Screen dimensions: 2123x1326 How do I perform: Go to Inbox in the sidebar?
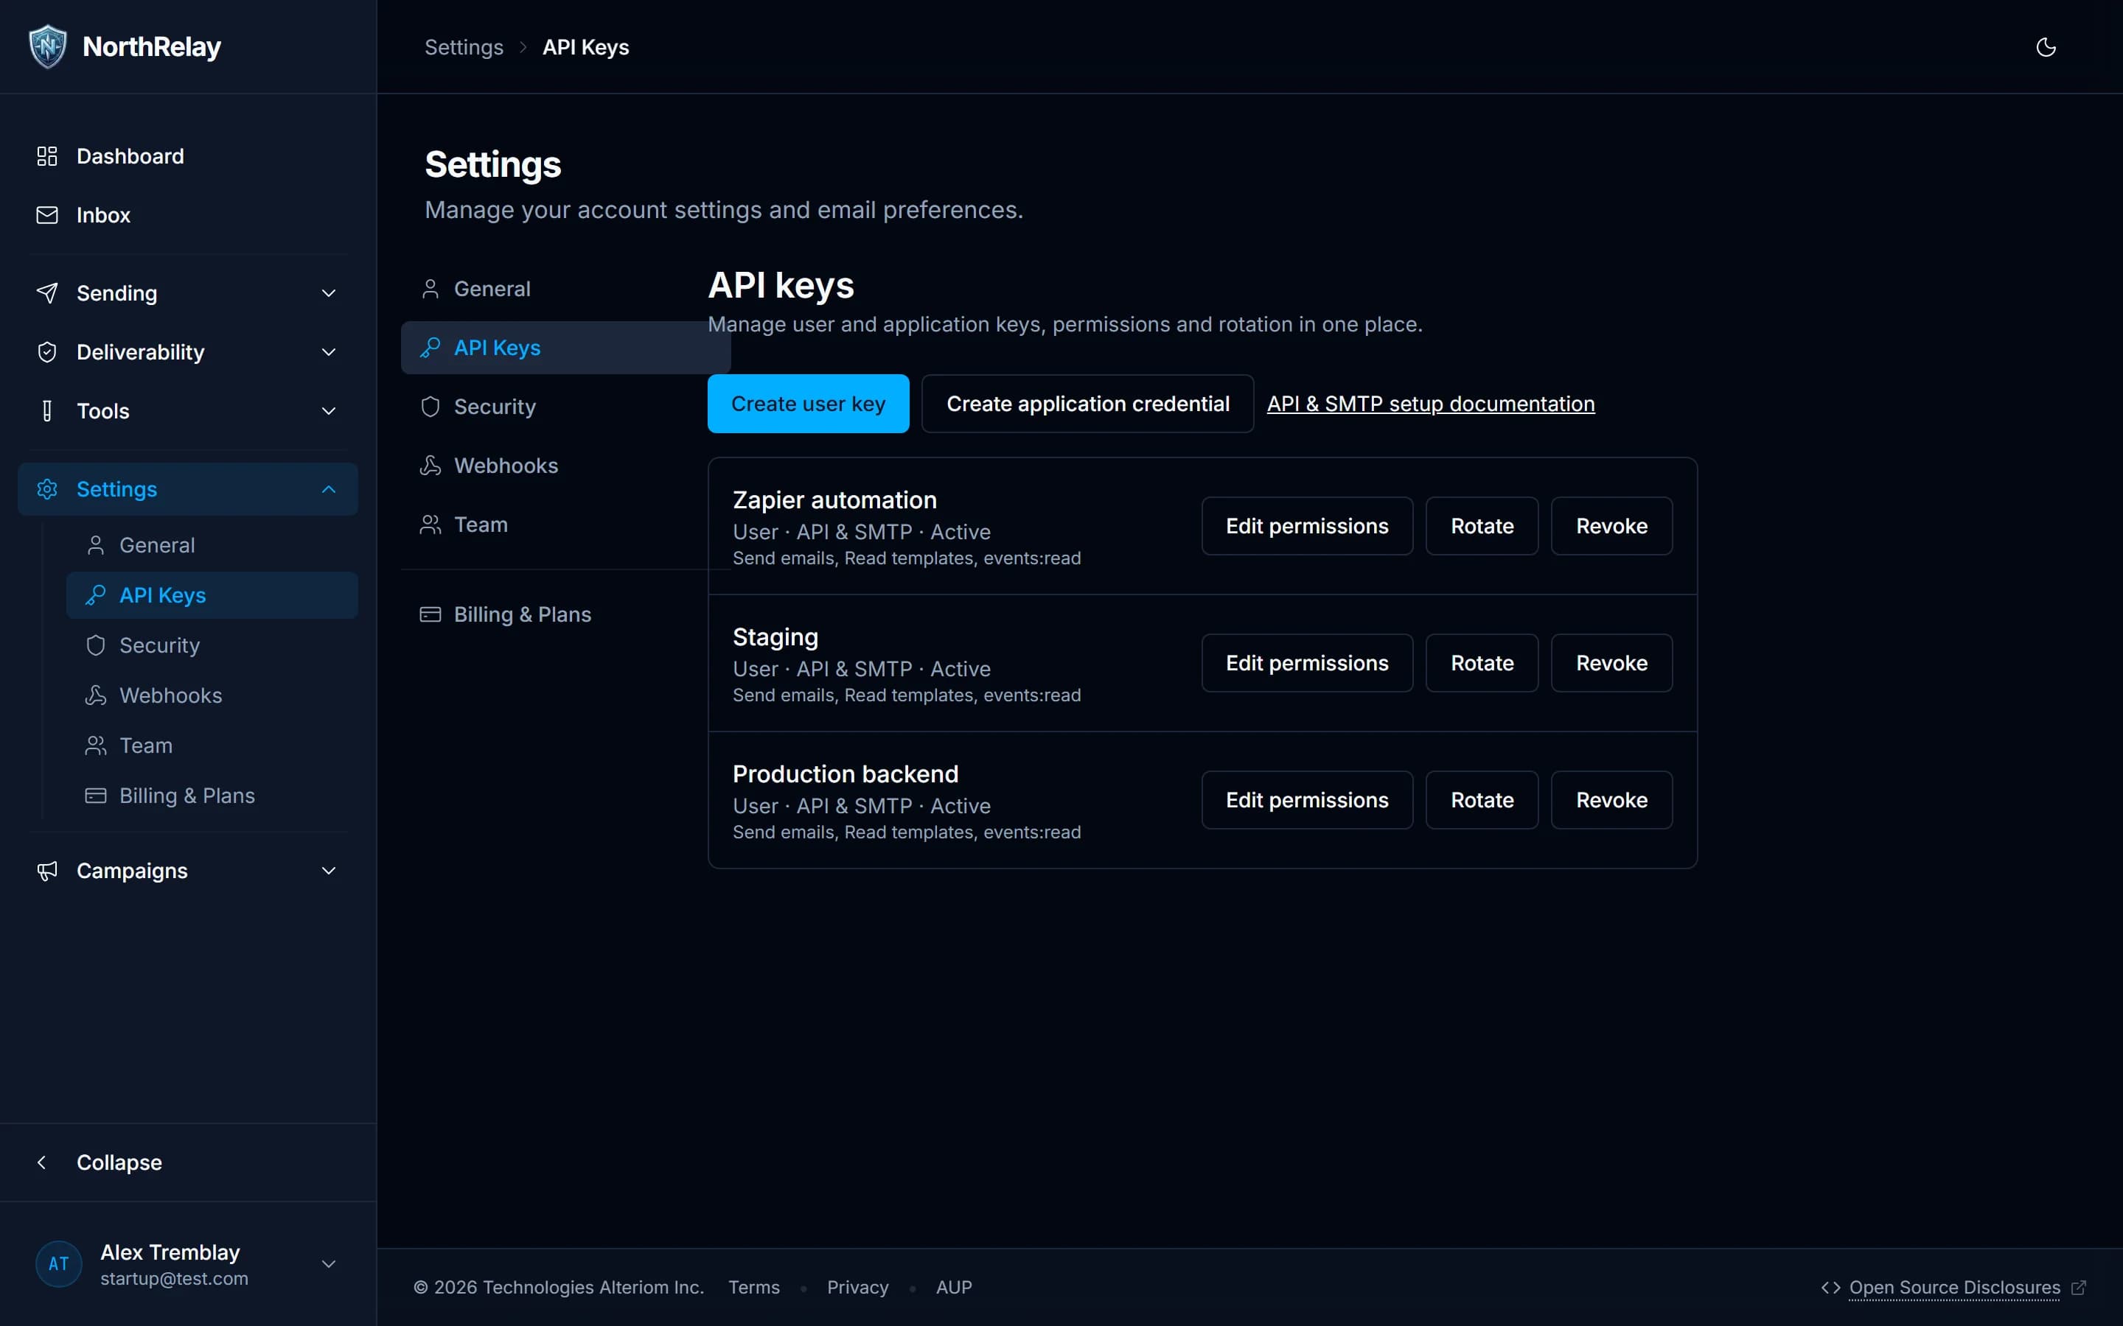pyautogui.click(x=188, y=215)
